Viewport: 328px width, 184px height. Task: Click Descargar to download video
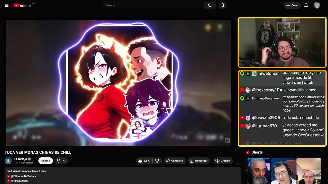click(x=199, y=161)
